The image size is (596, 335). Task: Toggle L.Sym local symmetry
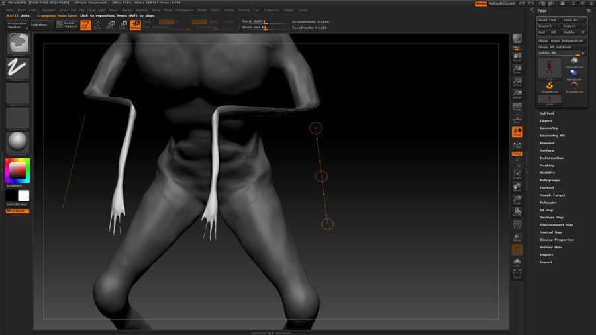517,146
